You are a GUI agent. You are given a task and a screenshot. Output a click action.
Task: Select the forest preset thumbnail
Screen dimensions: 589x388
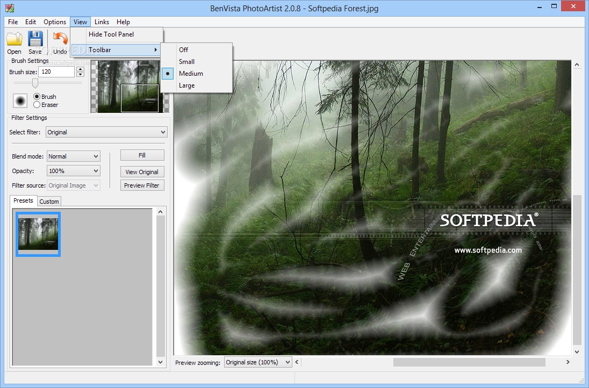point(38,234)
